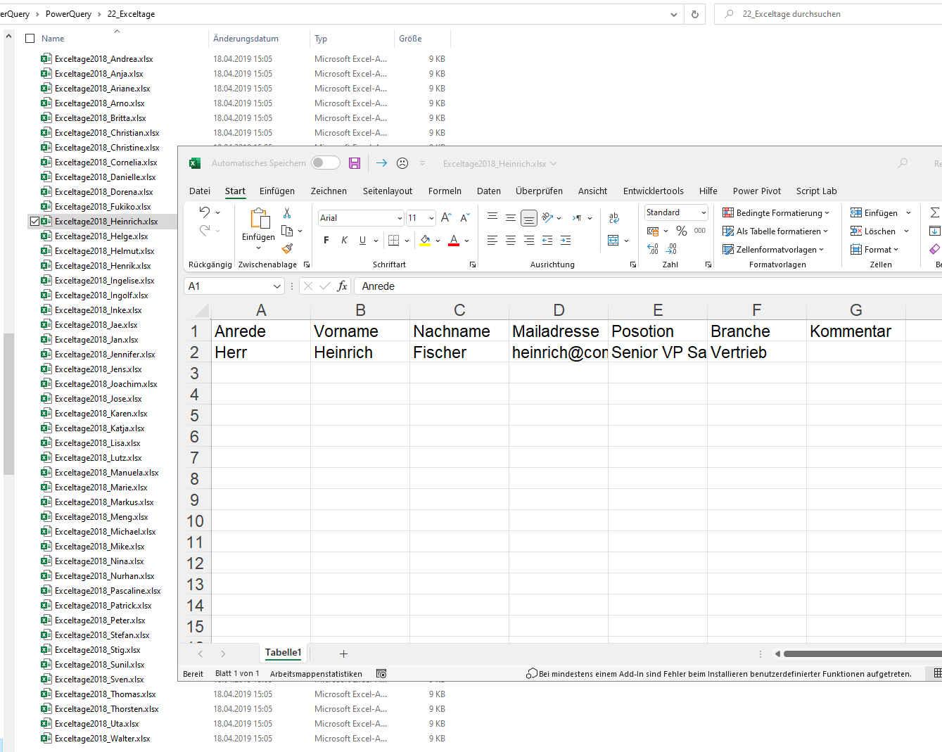Switch to the Formeln ribbon tab
The width and height of the screenshot is (942, 752).
click(445, 191)
